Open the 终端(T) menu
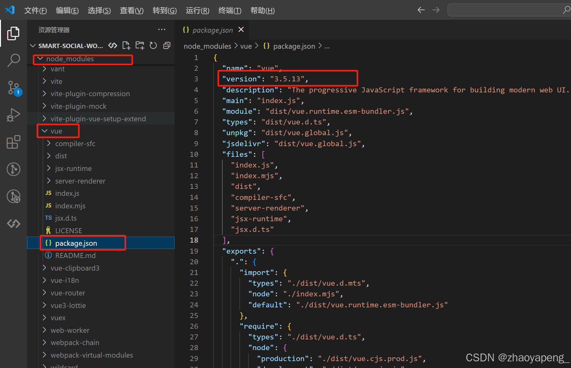The image size is (571, 368). (x=230, y=10)
